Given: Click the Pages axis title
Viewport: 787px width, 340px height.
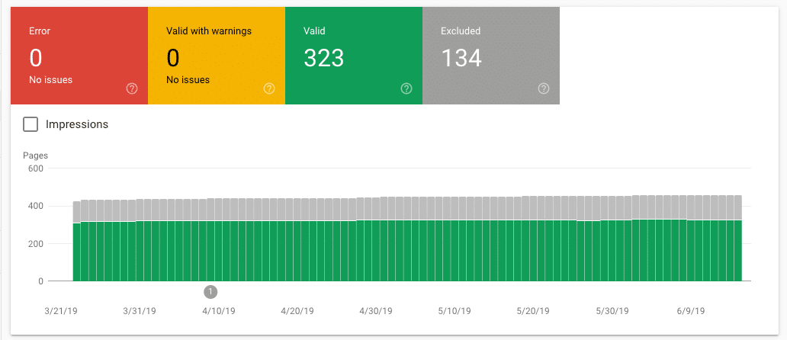Looking at the screenshot, I should [35, 156].
